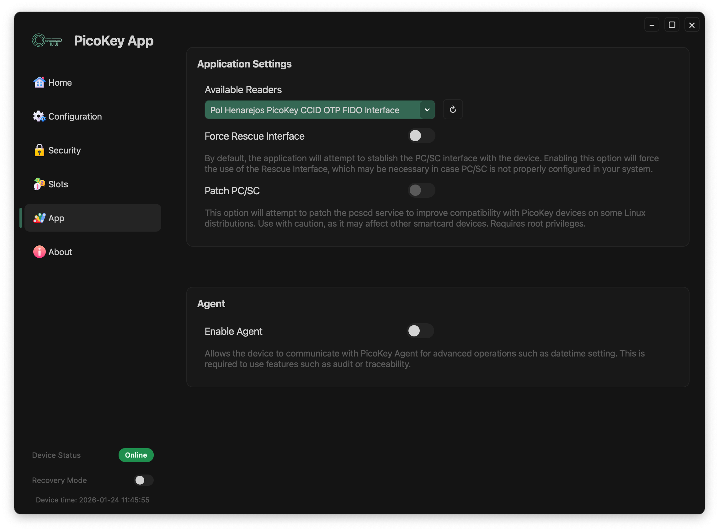Enable the Agent toggle
Viewport: 719px width, 531px height.
tap(420, 331)
